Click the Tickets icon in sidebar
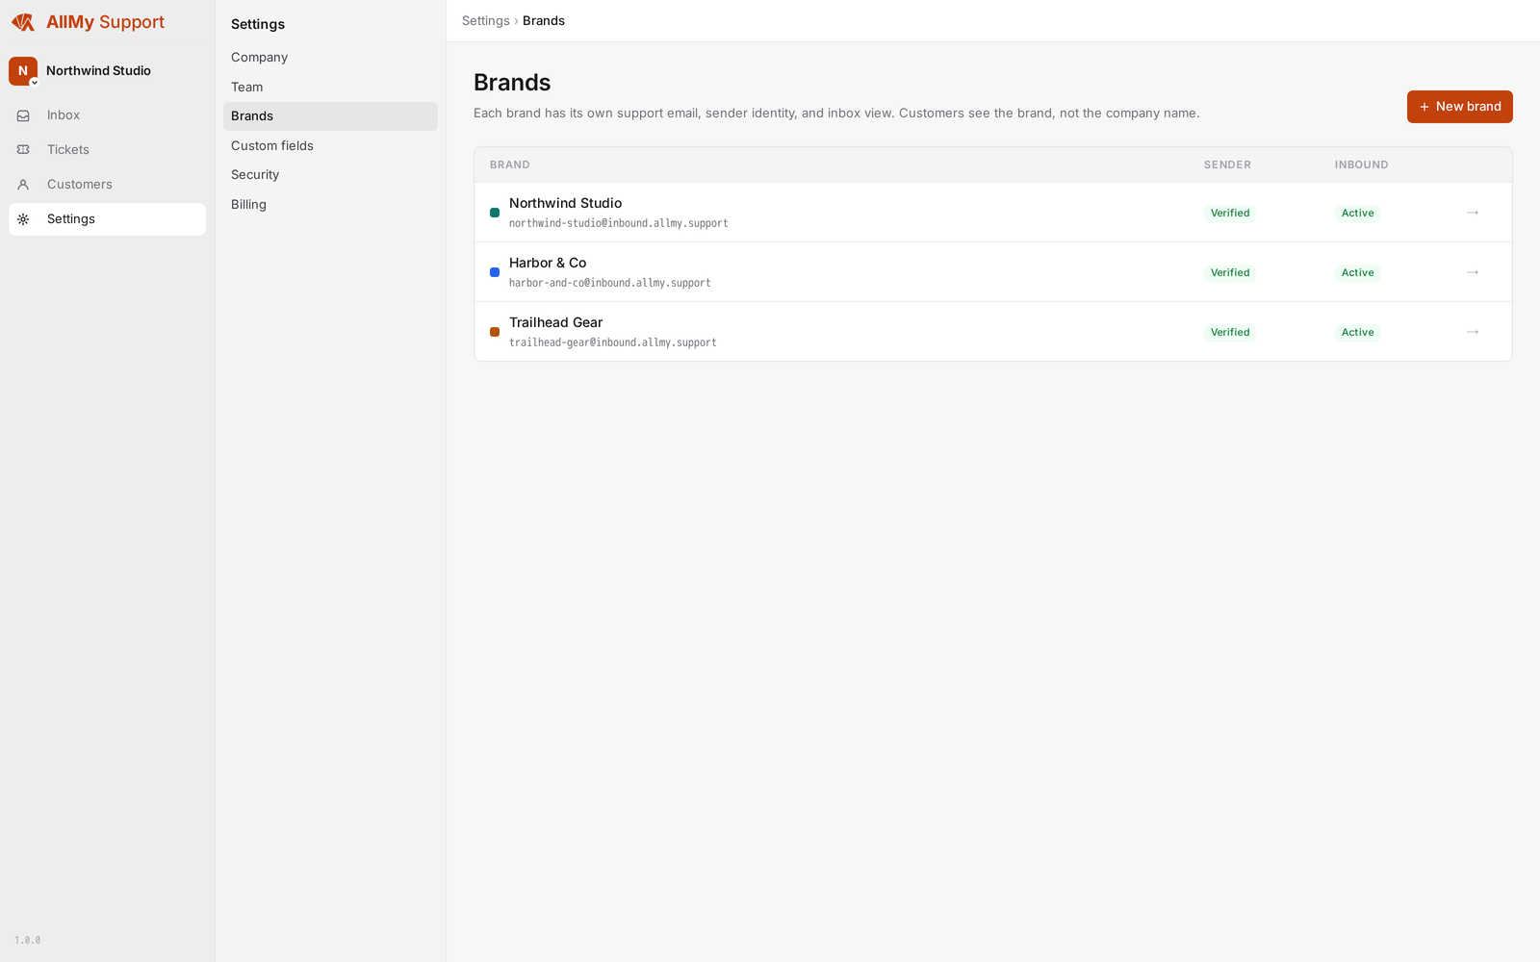Viewport: 1540px width, 962px height. 23,150
